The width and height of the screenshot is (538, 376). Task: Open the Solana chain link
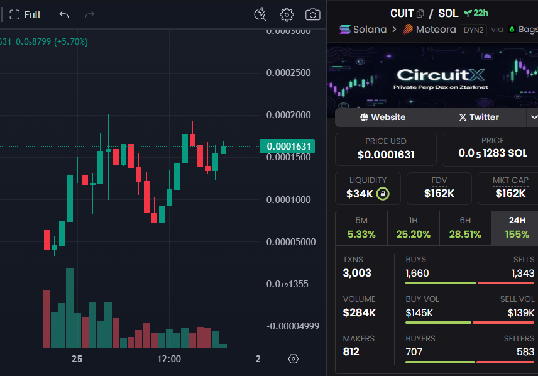pyautogui.click(x=363, y=30)
